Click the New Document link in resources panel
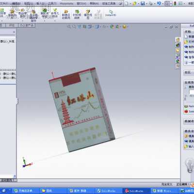Screen dimensions: 194x194 point(190,36)
